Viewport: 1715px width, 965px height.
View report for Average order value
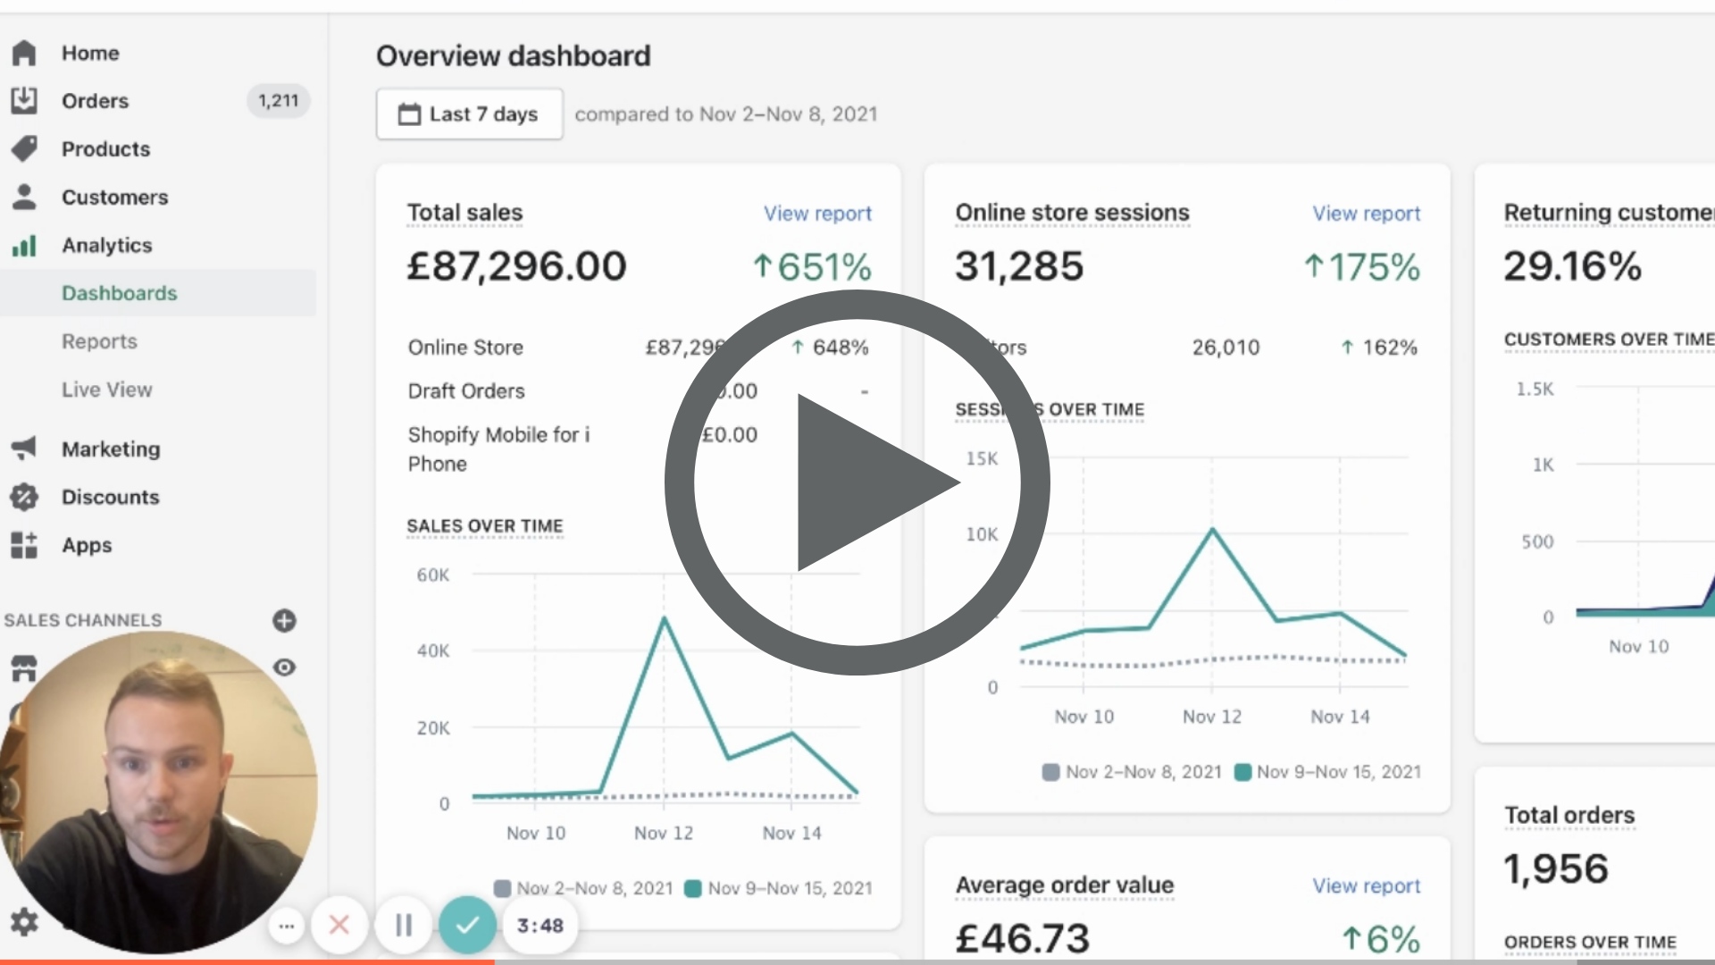(x=1366, y=885)
